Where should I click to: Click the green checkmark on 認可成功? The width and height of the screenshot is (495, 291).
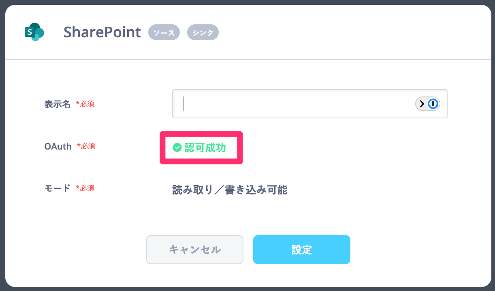[x=177, y=148]
